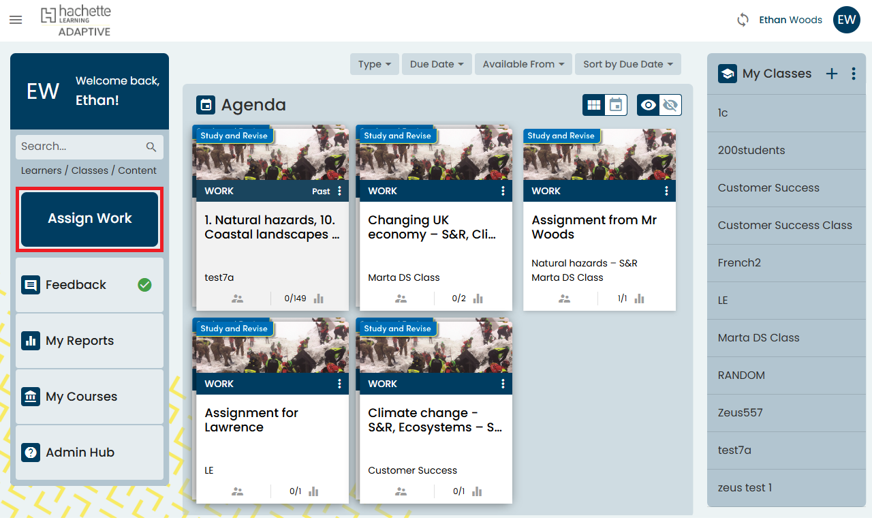Expand the Due Date filter dropdown

(437, 64)
